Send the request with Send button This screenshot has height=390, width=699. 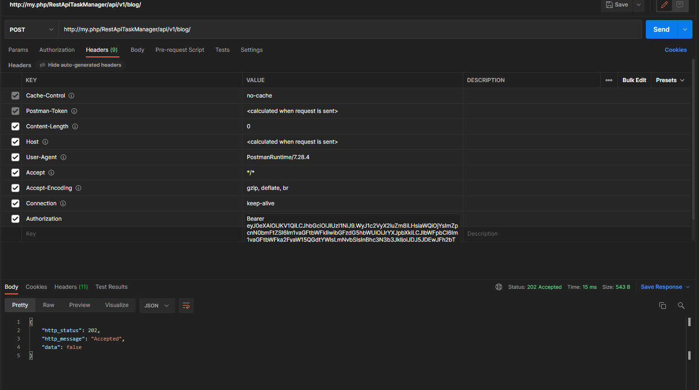point(661,29)
